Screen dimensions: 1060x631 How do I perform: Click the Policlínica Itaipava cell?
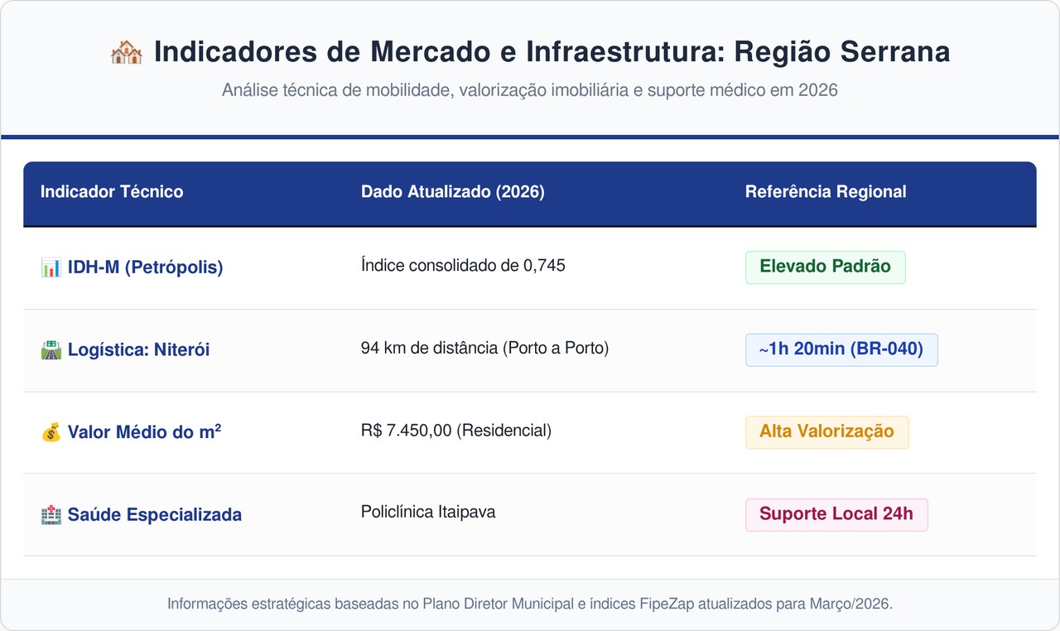(x=428, y=512)
